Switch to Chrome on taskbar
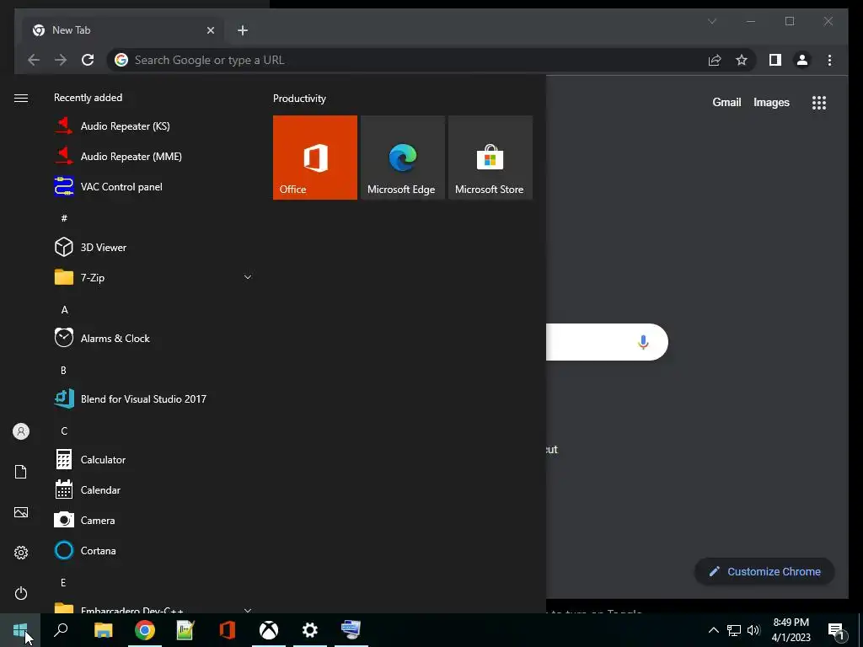This screenshot has width=863, height=647. (x=144, y=630)
